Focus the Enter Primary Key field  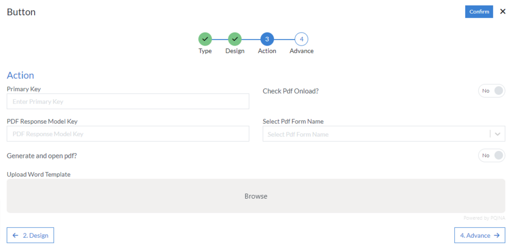pos(128,101)
